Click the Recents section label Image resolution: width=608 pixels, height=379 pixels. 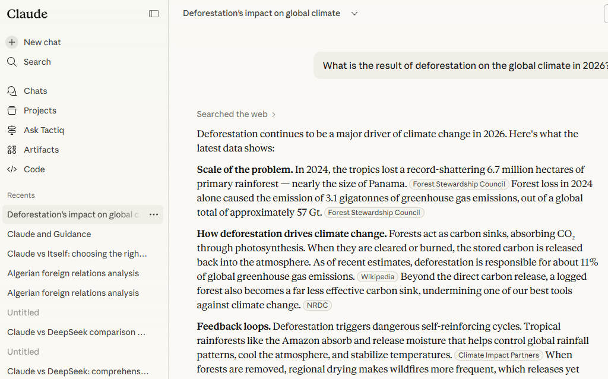pos(21,195)
